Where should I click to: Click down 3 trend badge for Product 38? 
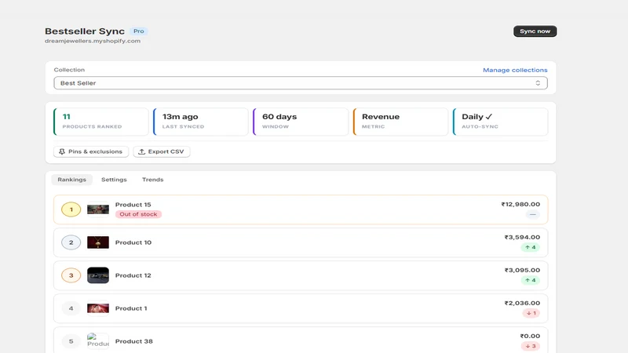click(531, 346)
